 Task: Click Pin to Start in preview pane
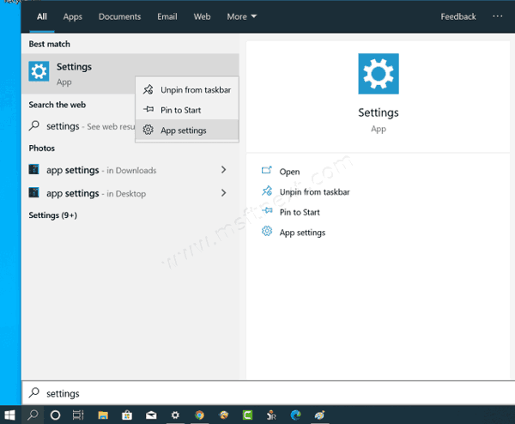tap(290, 212)
